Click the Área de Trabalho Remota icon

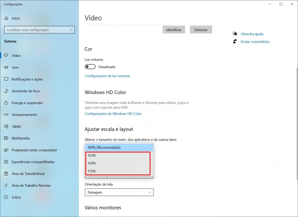click(6, 185)
